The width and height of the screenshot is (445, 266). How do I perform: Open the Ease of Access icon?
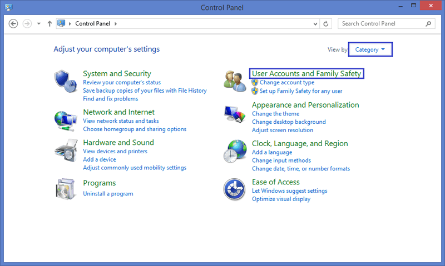coord(234,189)
